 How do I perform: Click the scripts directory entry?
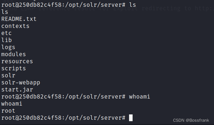pos(14,69)
